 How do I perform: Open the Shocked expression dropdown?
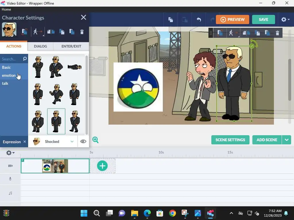click(x=53, y=142)
